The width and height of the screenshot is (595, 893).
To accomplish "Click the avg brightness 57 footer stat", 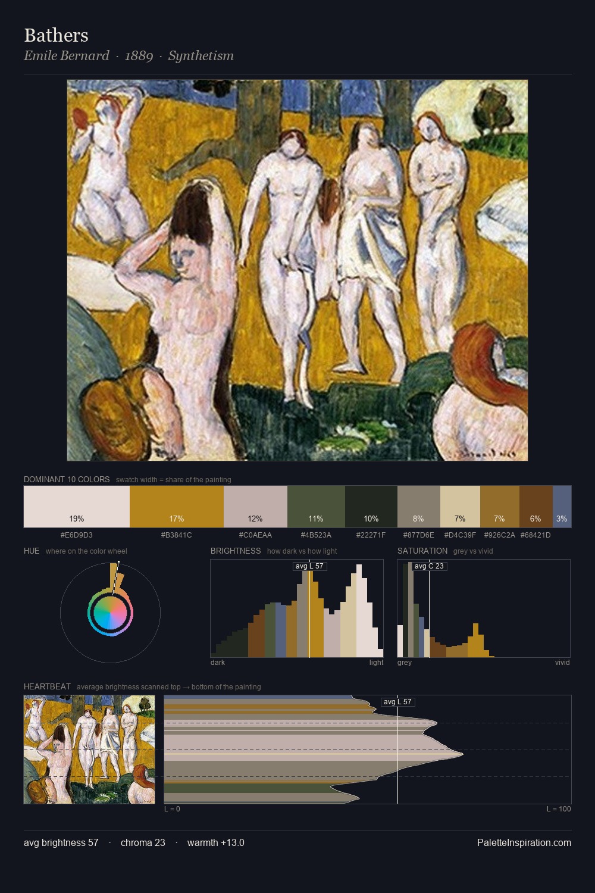I will click(x=61, y=842).
